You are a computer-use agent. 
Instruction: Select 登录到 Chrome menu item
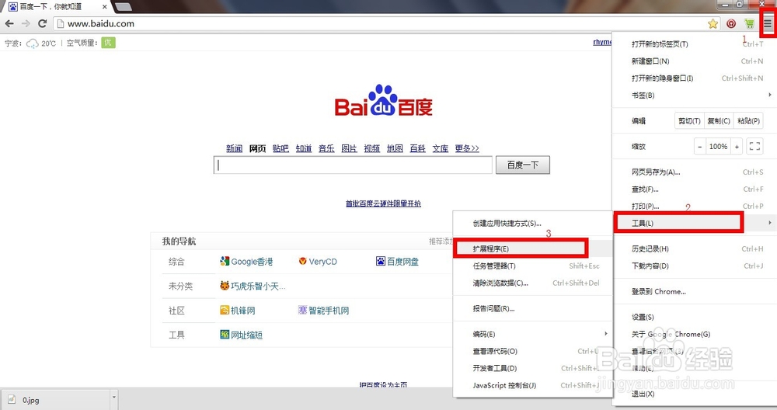click(694, 292)
